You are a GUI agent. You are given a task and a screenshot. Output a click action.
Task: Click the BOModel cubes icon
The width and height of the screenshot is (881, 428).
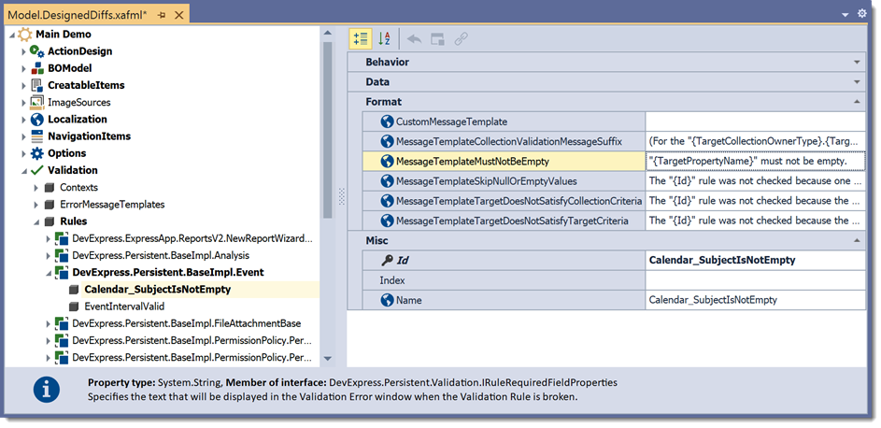pyautogui.click(x=37, y=68)
